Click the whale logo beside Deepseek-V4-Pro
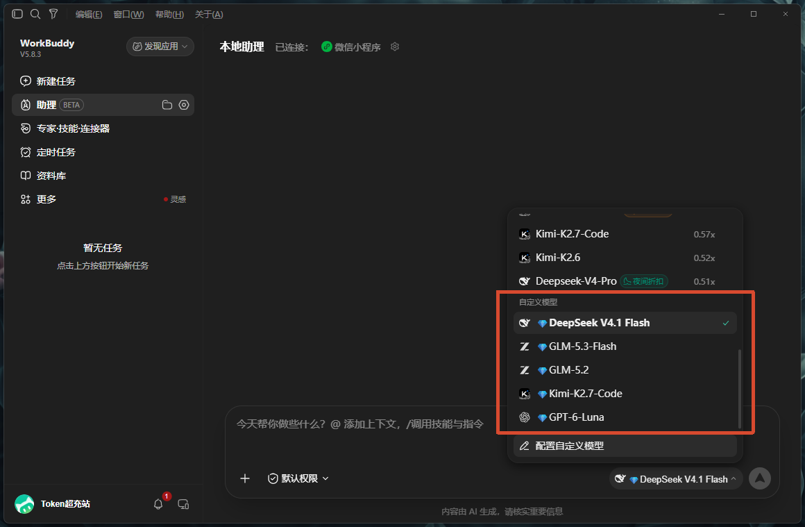The width and height of the screenshot is (805, 527). (524, 281)
